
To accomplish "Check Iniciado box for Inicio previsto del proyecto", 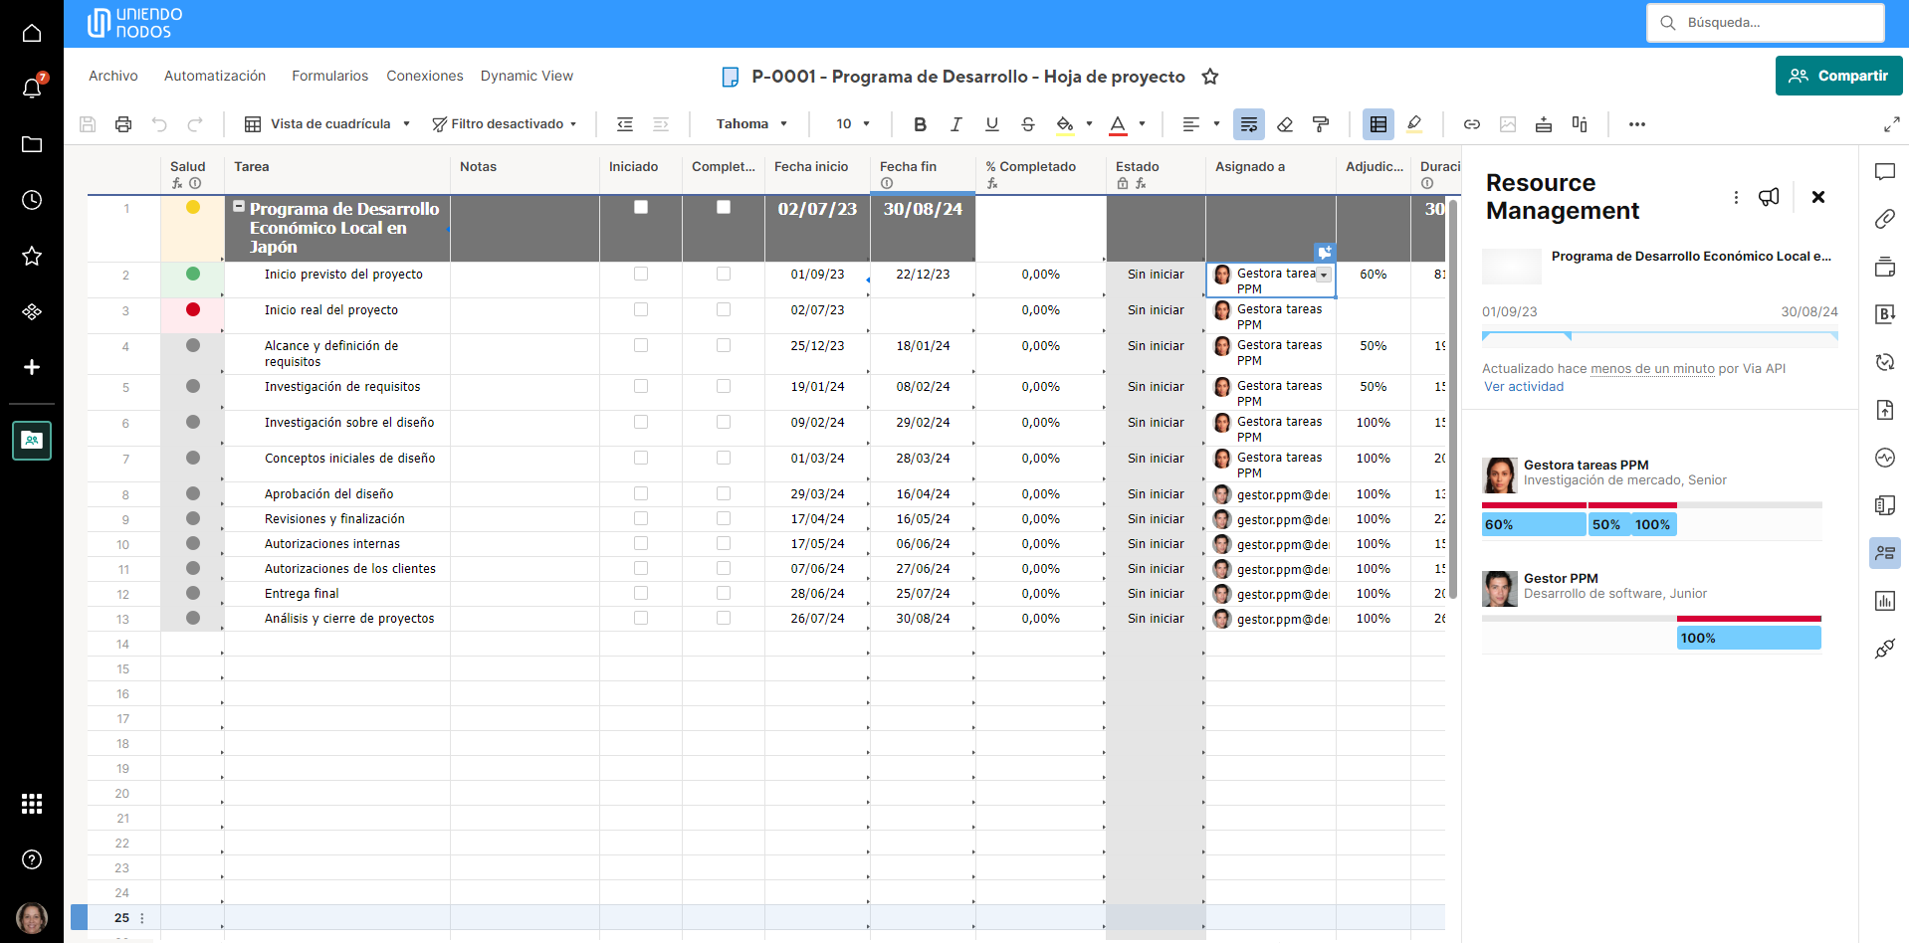I will pos(641,274).
